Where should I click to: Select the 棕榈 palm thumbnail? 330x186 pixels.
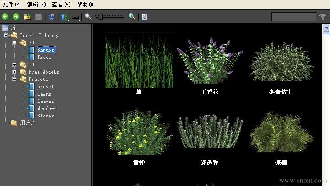click(x=281, y=132)
